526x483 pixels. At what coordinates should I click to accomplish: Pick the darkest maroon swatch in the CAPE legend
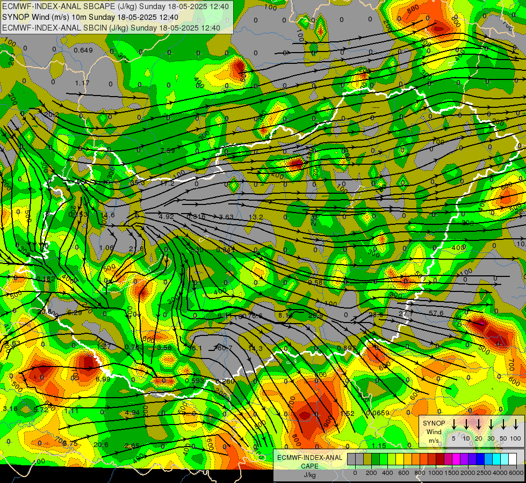click(x=440, y=459)
